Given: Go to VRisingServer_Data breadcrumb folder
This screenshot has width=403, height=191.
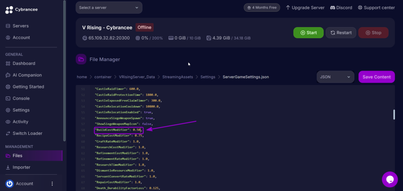Looking at the screenshot, I should pyautogui.click(x=137, y=77).
